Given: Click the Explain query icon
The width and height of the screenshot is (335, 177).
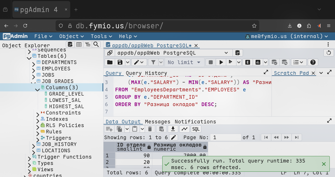Looking at the screenshot, I should click(247, 62).
